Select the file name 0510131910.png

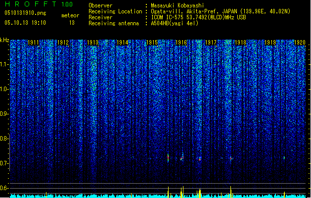(x=25, y=13)
